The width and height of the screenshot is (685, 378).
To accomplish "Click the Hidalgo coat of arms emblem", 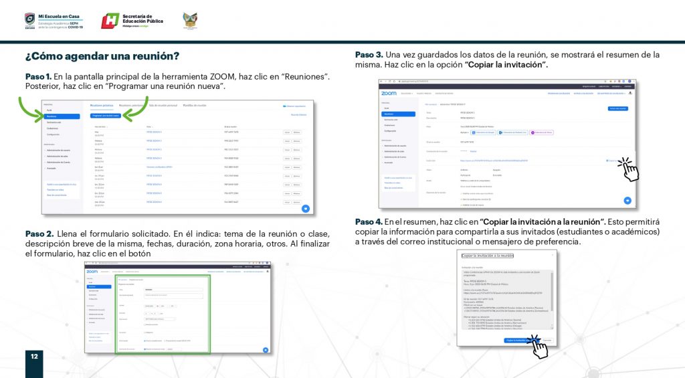I will (190, 21).
